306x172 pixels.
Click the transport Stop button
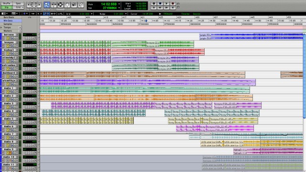tap(160, 3)
